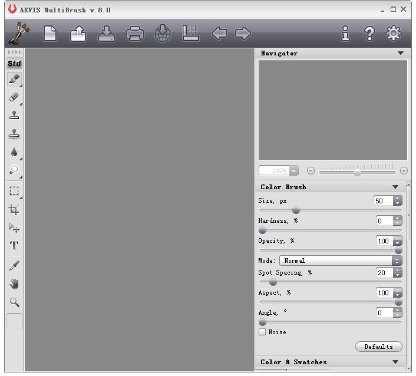This screenshot has width=416, height=376.
Task: Select the Eyedropper tool
Action: (14, 265)
